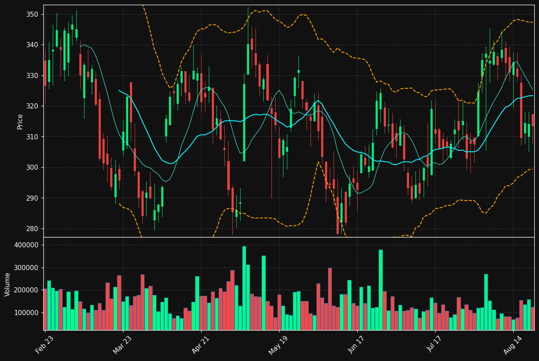Click the Aug 14 date label
The image size is (539, 361).
[x=513, y=344]
